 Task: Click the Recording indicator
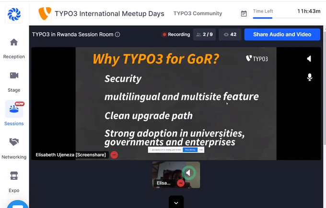[176, 34]
